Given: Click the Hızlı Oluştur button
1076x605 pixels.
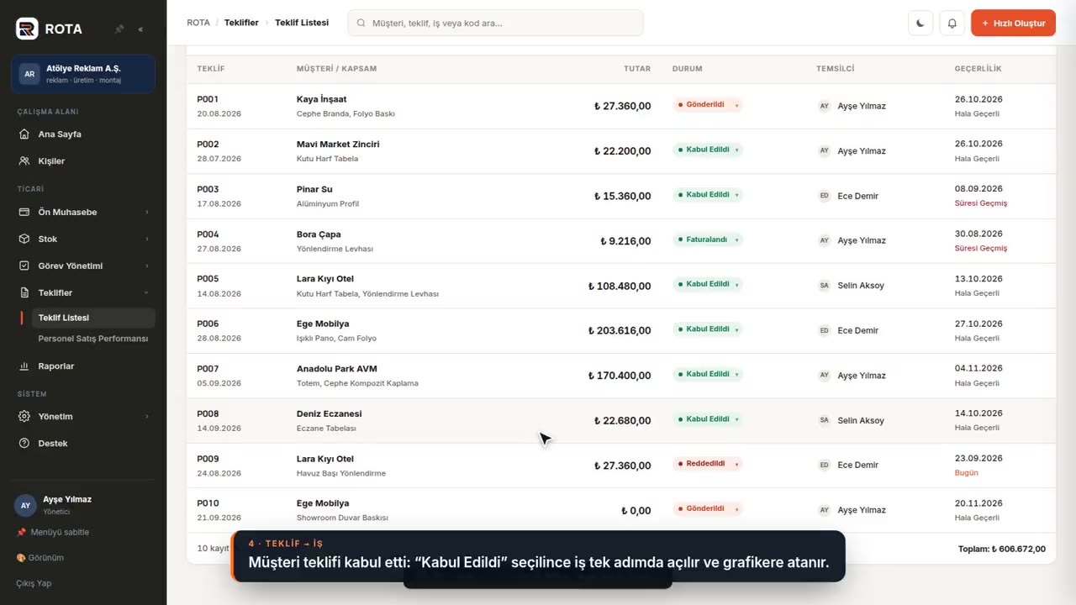Looking at the screenshot, I should [x=1013, y=24].
